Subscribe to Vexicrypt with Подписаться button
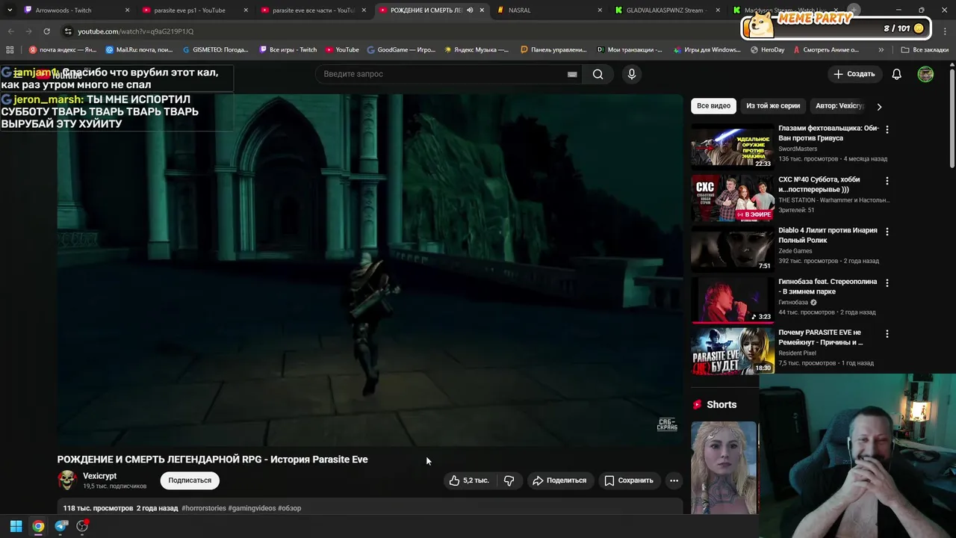 pyautogui.click(x=190, y=480)
